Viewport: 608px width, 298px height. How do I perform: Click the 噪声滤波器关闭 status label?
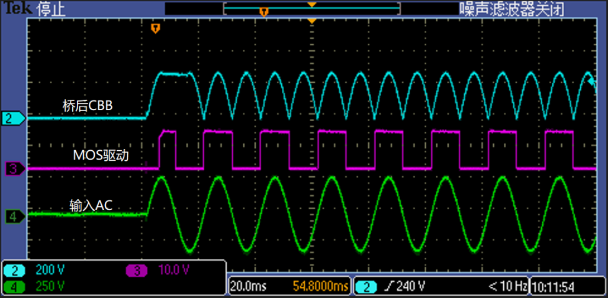click(512, 9)
